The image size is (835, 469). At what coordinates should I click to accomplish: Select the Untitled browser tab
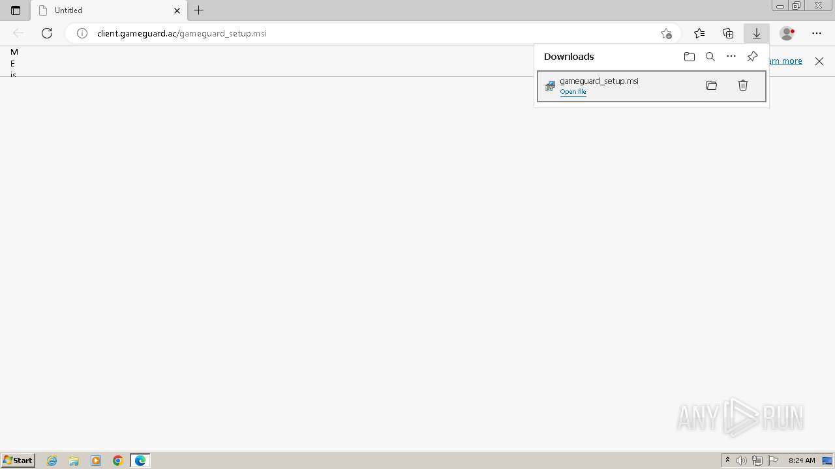click(x=108, y=10)
